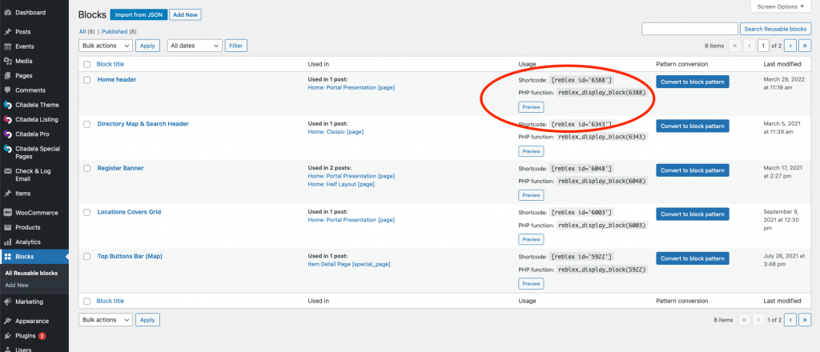
Task: Jump to last page in top pagination
Action: click(806, 46)
